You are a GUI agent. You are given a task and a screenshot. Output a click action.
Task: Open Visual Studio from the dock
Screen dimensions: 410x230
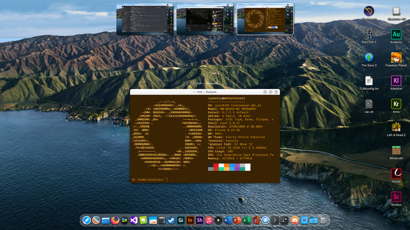[x=134, y=220]
